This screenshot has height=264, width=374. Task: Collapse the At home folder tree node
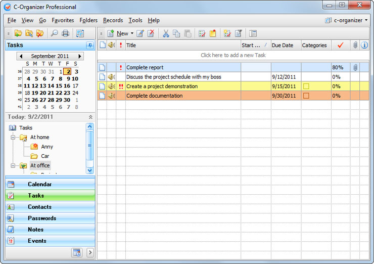pyautogui.click(x=14, y=137)
